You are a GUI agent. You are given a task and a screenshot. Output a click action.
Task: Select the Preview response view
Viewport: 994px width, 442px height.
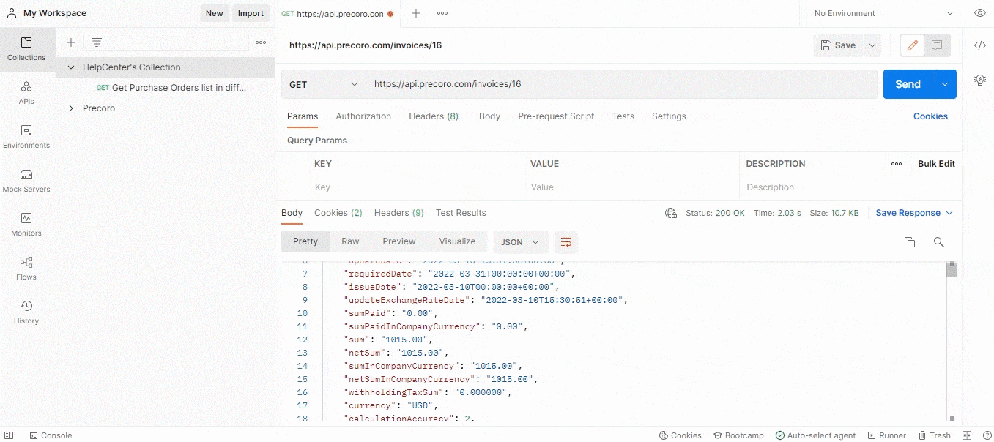point(399,241)
